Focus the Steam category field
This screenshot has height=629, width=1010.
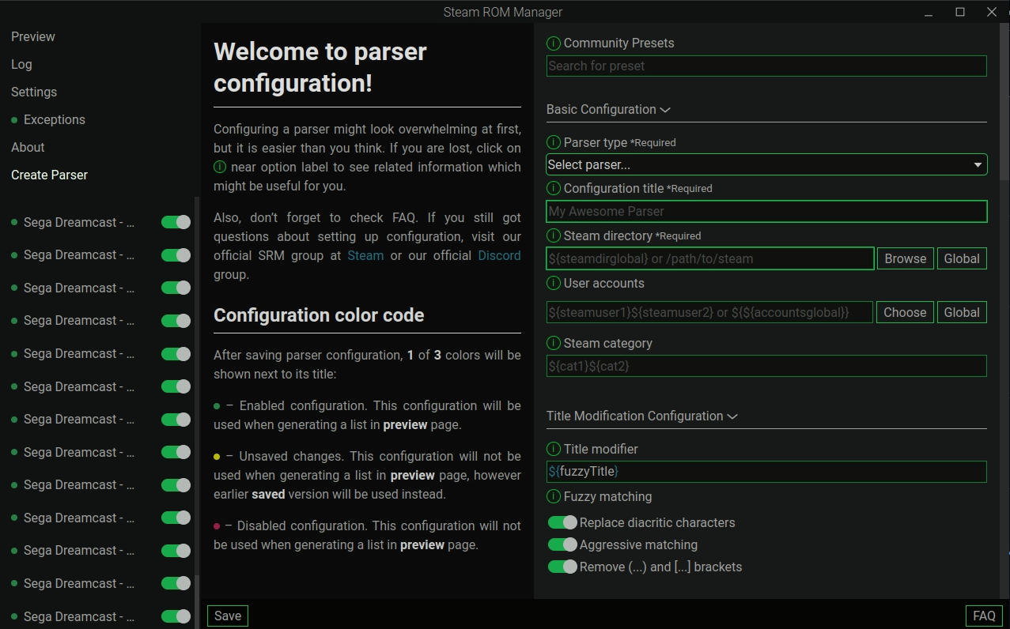(766, 366)
